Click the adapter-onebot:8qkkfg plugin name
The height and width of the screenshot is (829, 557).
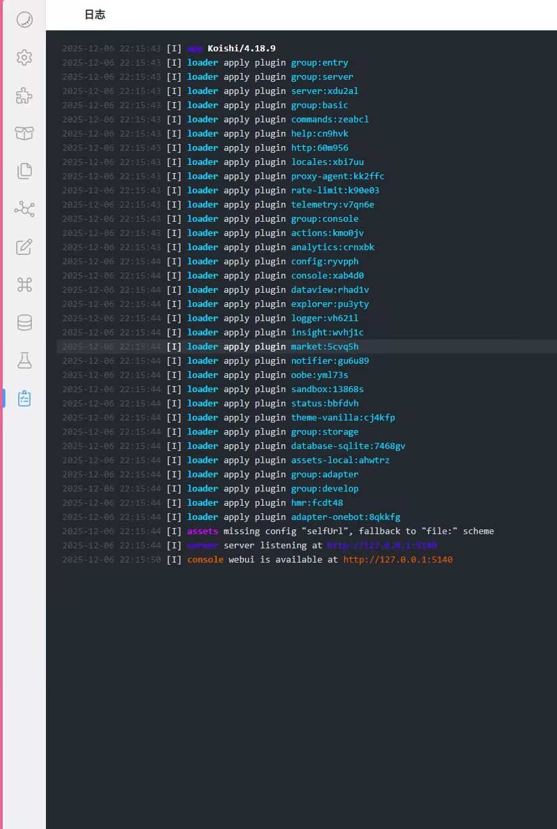(345, 517)
